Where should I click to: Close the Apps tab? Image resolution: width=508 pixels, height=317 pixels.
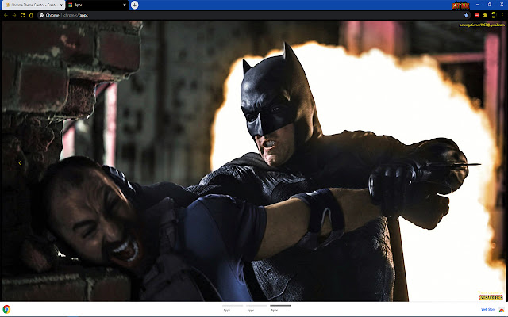point(125,5)
